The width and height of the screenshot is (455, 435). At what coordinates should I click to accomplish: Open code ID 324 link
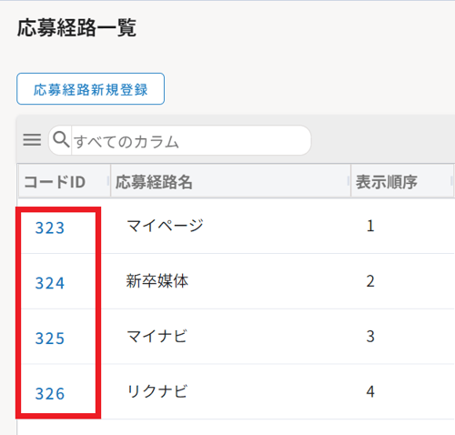point(50,283)
